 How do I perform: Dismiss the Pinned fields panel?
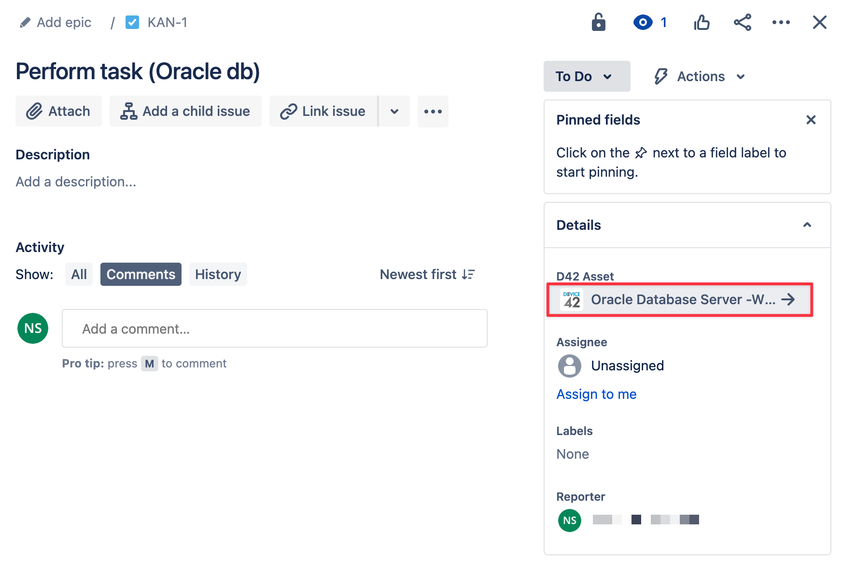[811, 120]
